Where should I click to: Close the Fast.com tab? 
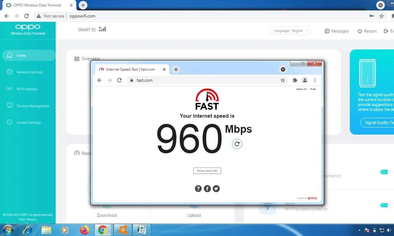point(164,70)
